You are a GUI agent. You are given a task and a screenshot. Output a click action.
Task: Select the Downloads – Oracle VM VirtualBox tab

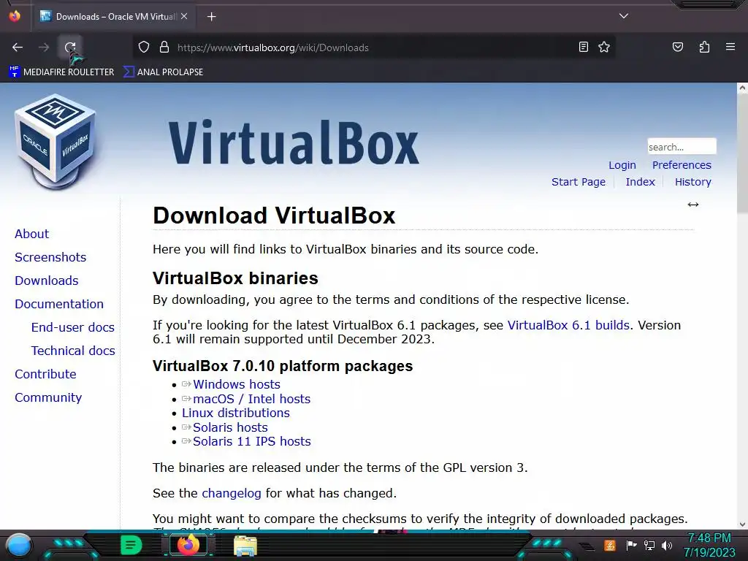[113, 17]
